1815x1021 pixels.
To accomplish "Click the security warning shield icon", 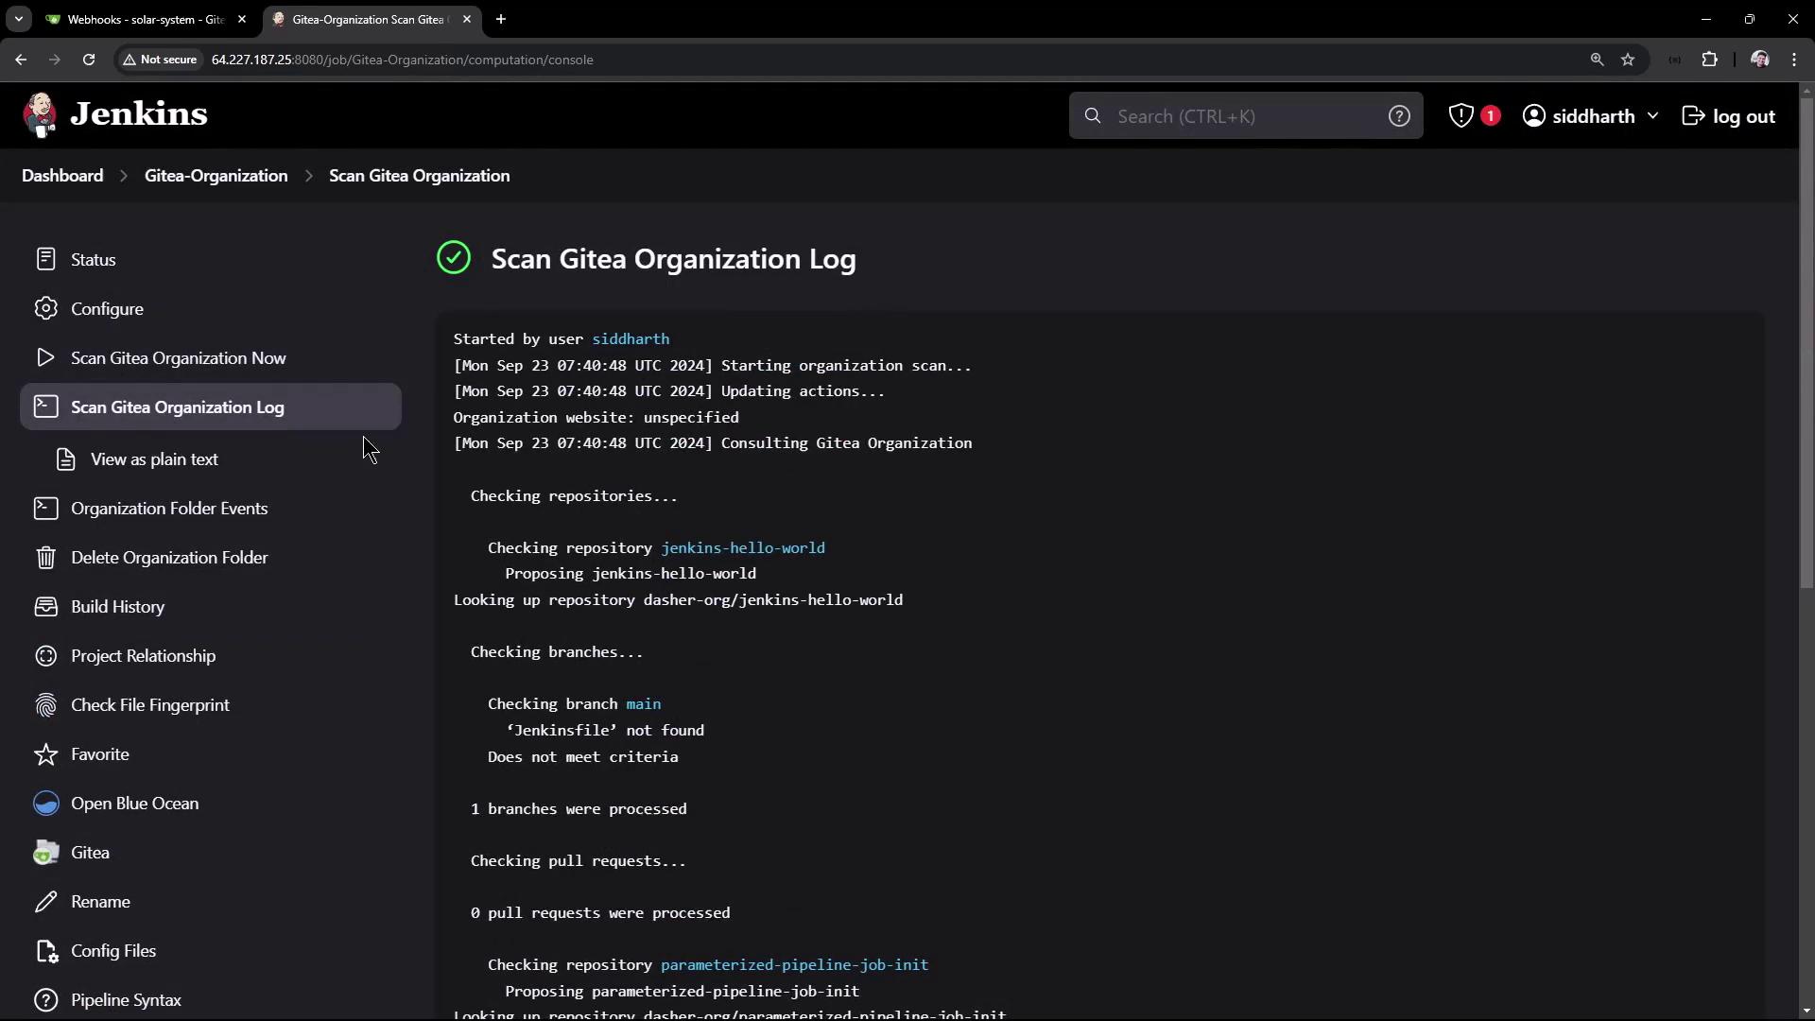I will pyautogui.click(x=1461, y=116).
